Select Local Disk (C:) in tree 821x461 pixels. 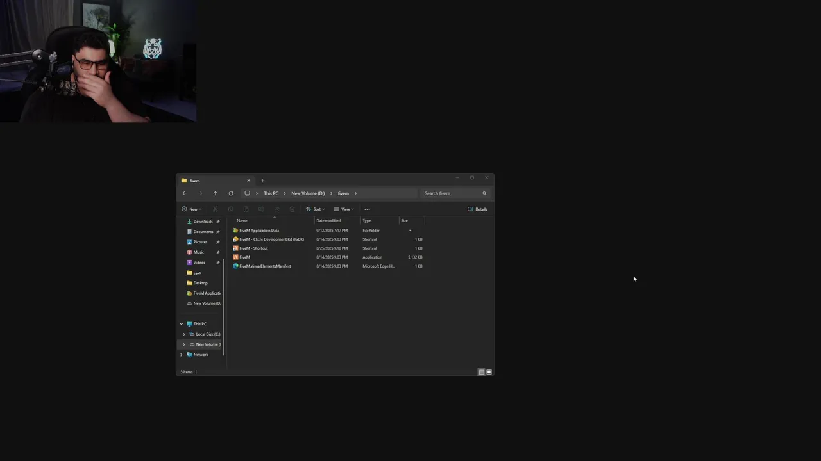point(208,334)
